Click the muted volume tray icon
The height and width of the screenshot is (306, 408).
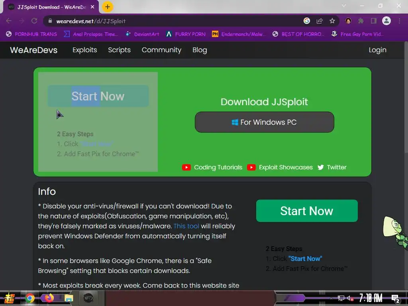tap(350, 298)
